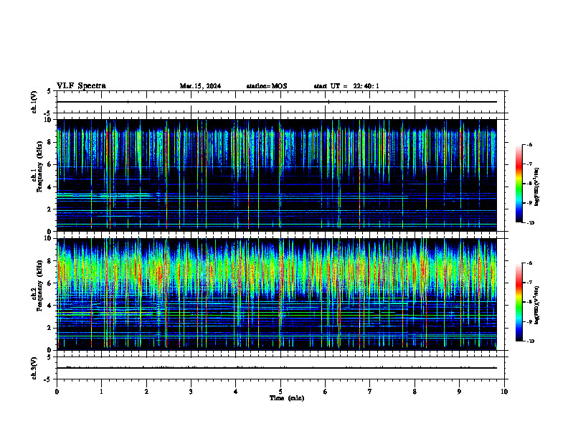Click the "6" tick on ch.2 frequency axis
568x439 pixels.
click(49, 283)
